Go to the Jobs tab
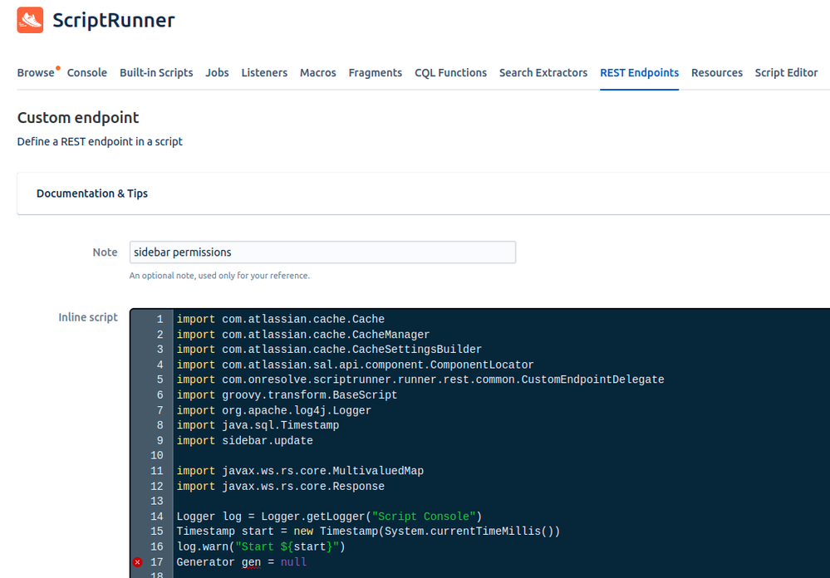Viewport: 830px width, 578px height. pyautogui.click(x=217, y=72)
